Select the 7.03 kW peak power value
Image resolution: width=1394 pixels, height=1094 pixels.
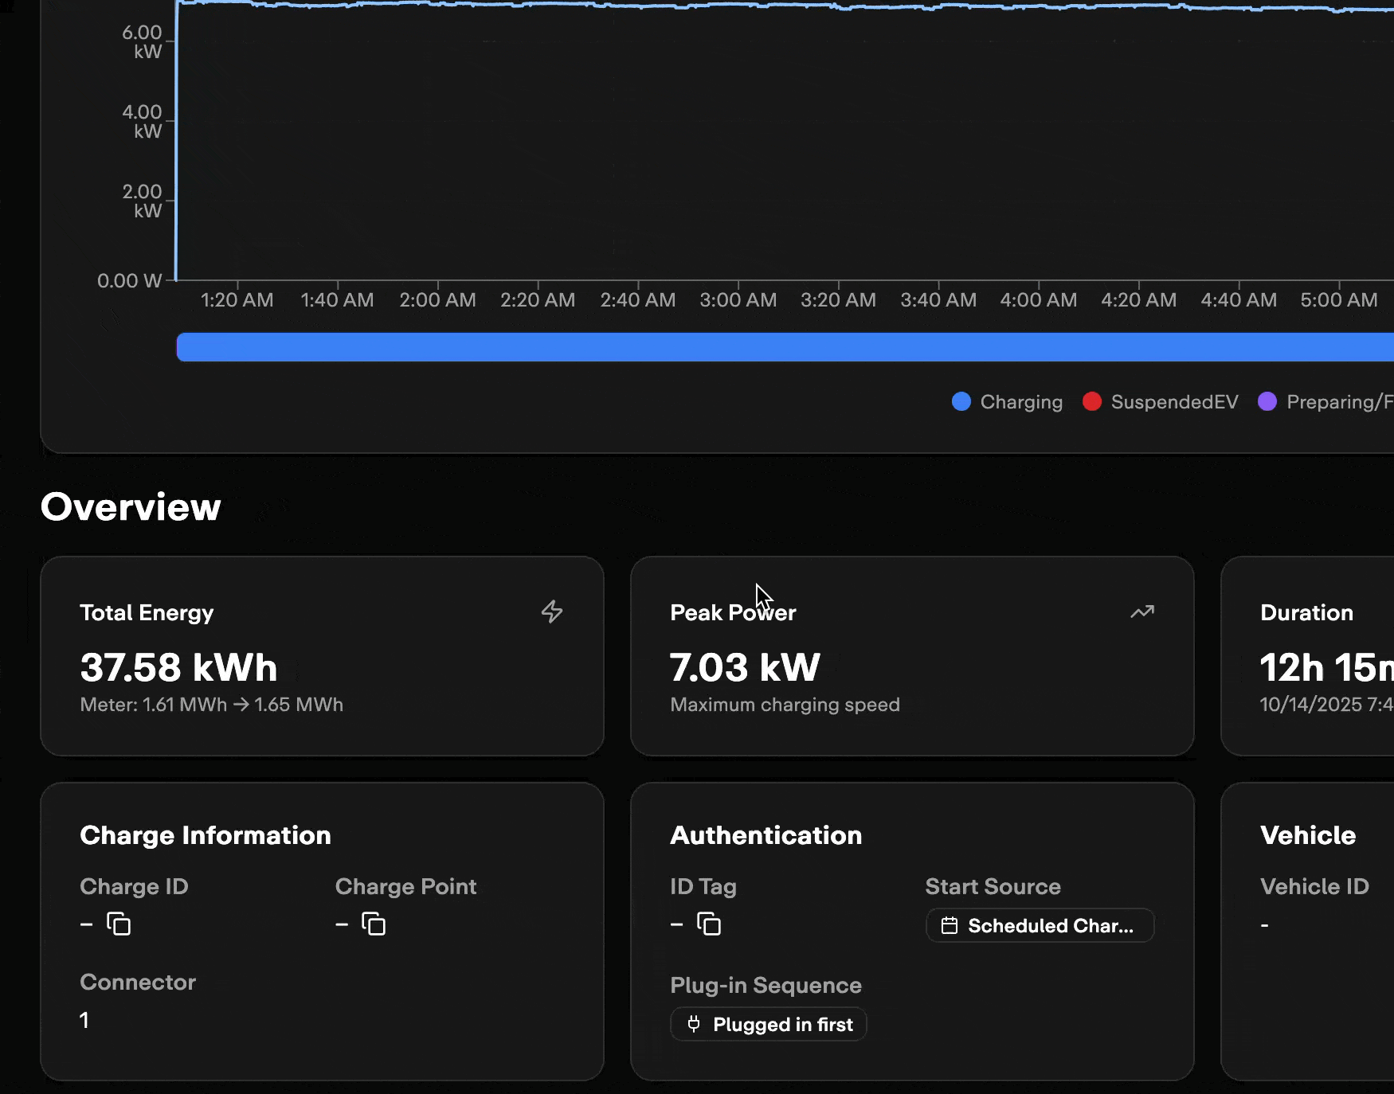tap(745, 667)
